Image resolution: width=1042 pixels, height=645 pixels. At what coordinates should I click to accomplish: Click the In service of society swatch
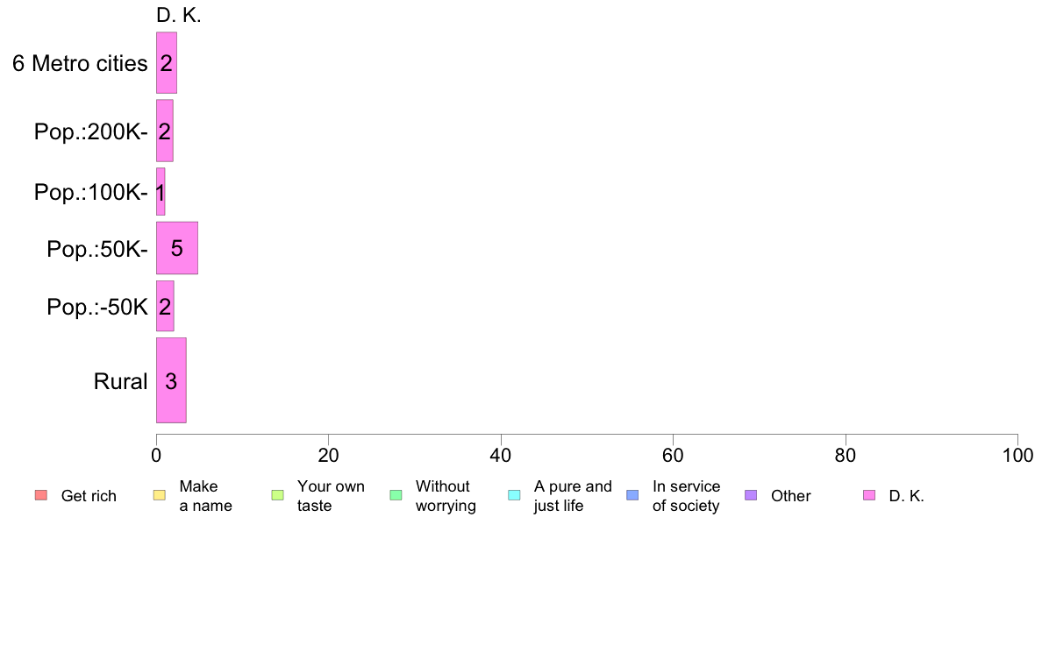[x=632, y=495]
